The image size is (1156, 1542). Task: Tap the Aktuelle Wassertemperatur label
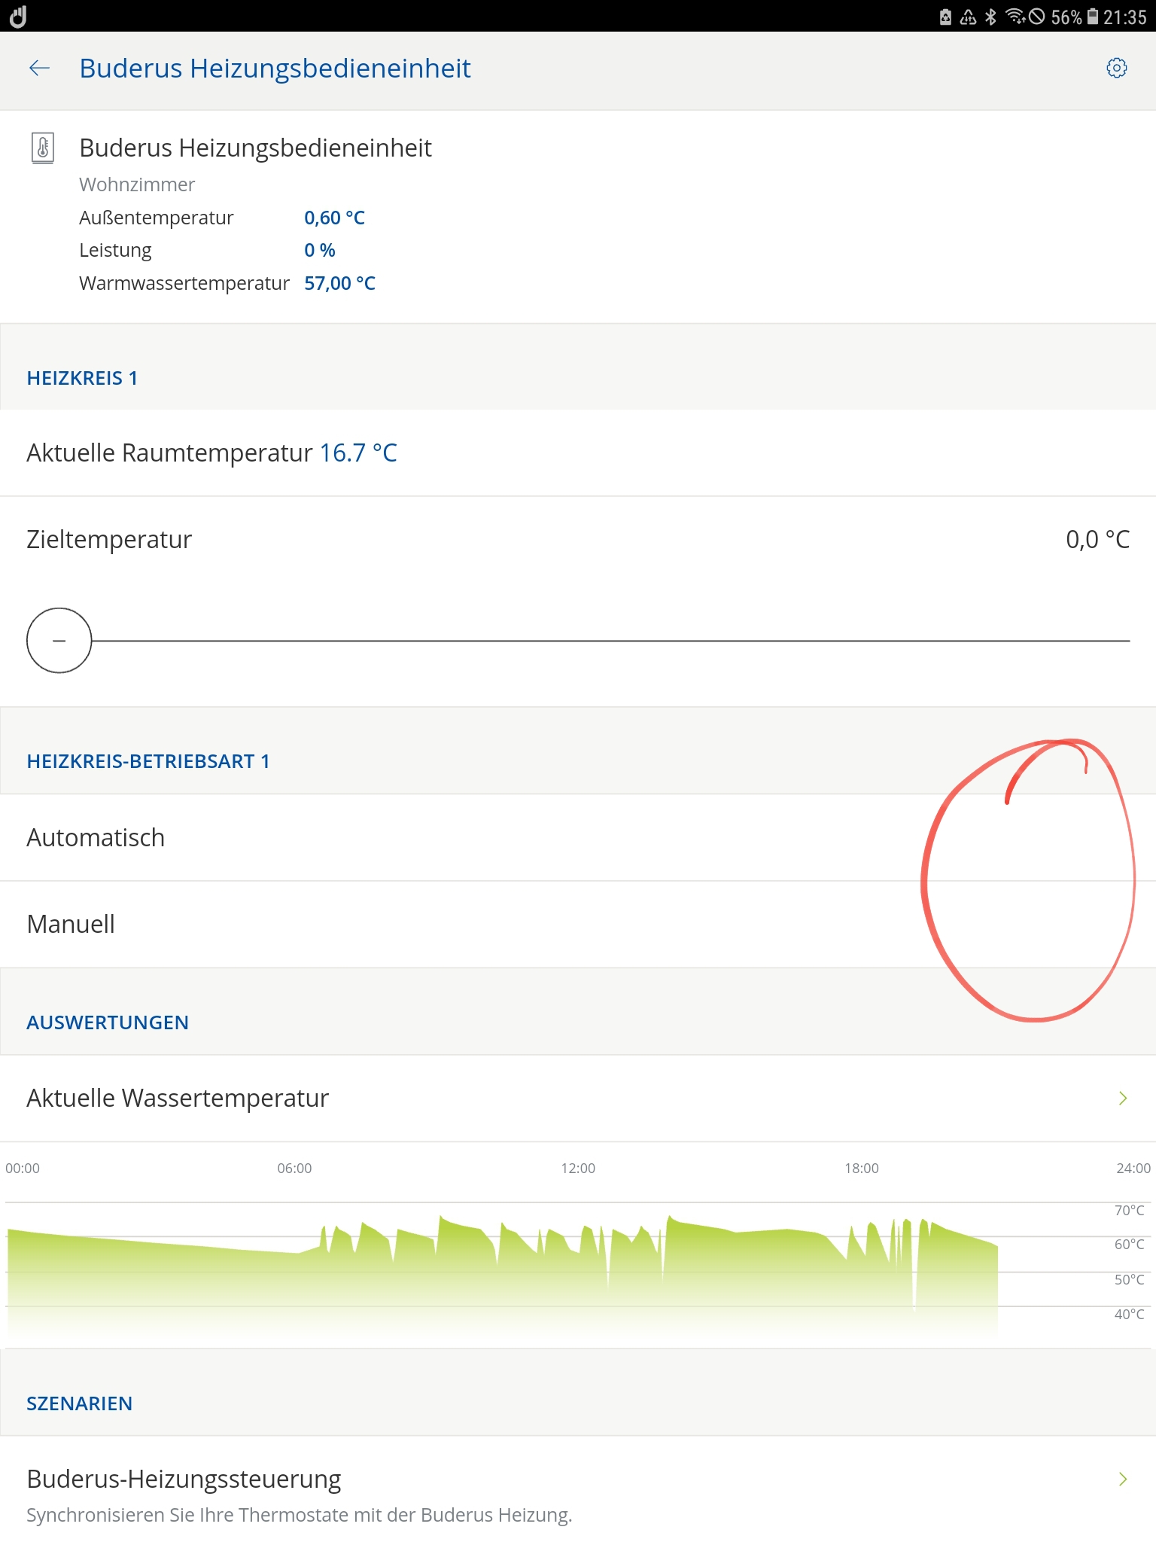(x=178, y=1099)
